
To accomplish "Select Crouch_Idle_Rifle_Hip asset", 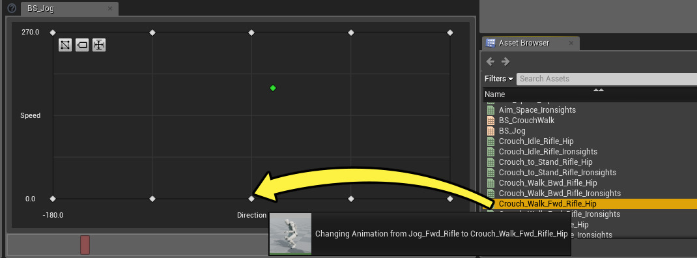I will point(536,141).
